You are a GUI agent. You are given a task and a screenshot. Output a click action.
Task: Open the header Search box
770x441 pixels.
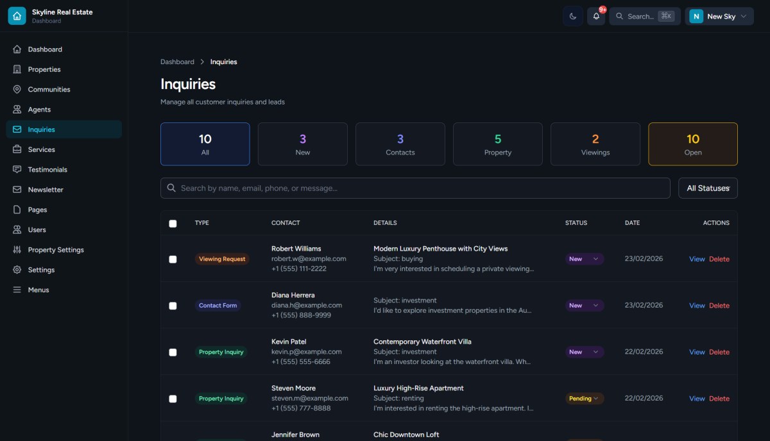tap(645, 16)
